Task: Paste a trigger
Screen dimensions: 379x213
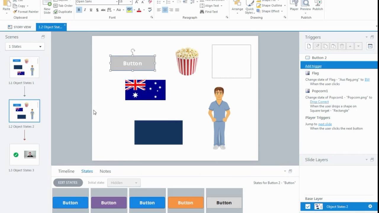Action: pyautogui.click(x=334, y=46)
